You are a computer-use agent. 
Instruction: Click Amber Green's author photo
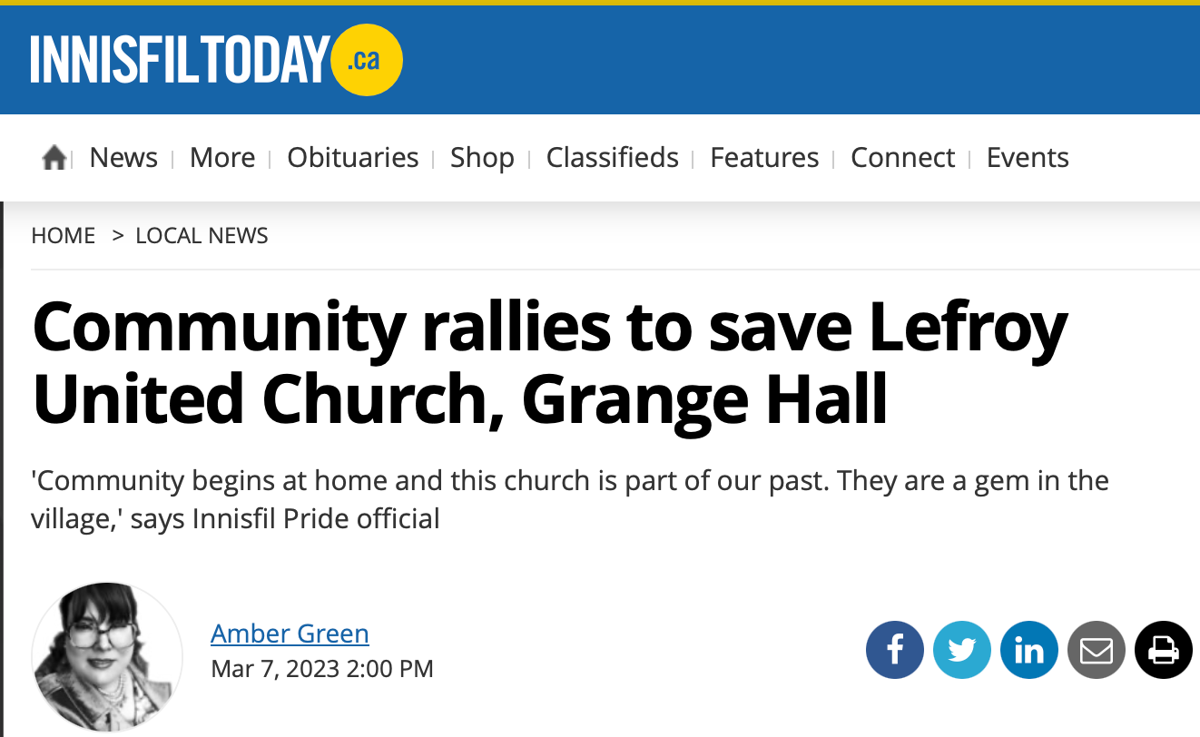107,657
